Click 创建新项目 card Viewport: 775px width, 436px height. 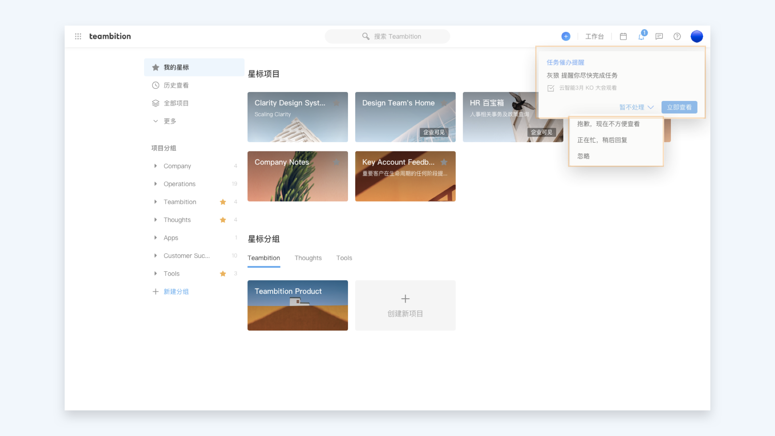405,305
